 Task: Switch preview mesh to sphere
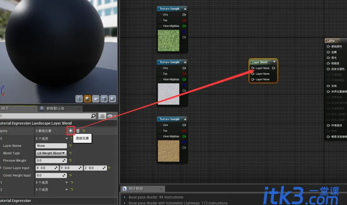pos(87,99)
